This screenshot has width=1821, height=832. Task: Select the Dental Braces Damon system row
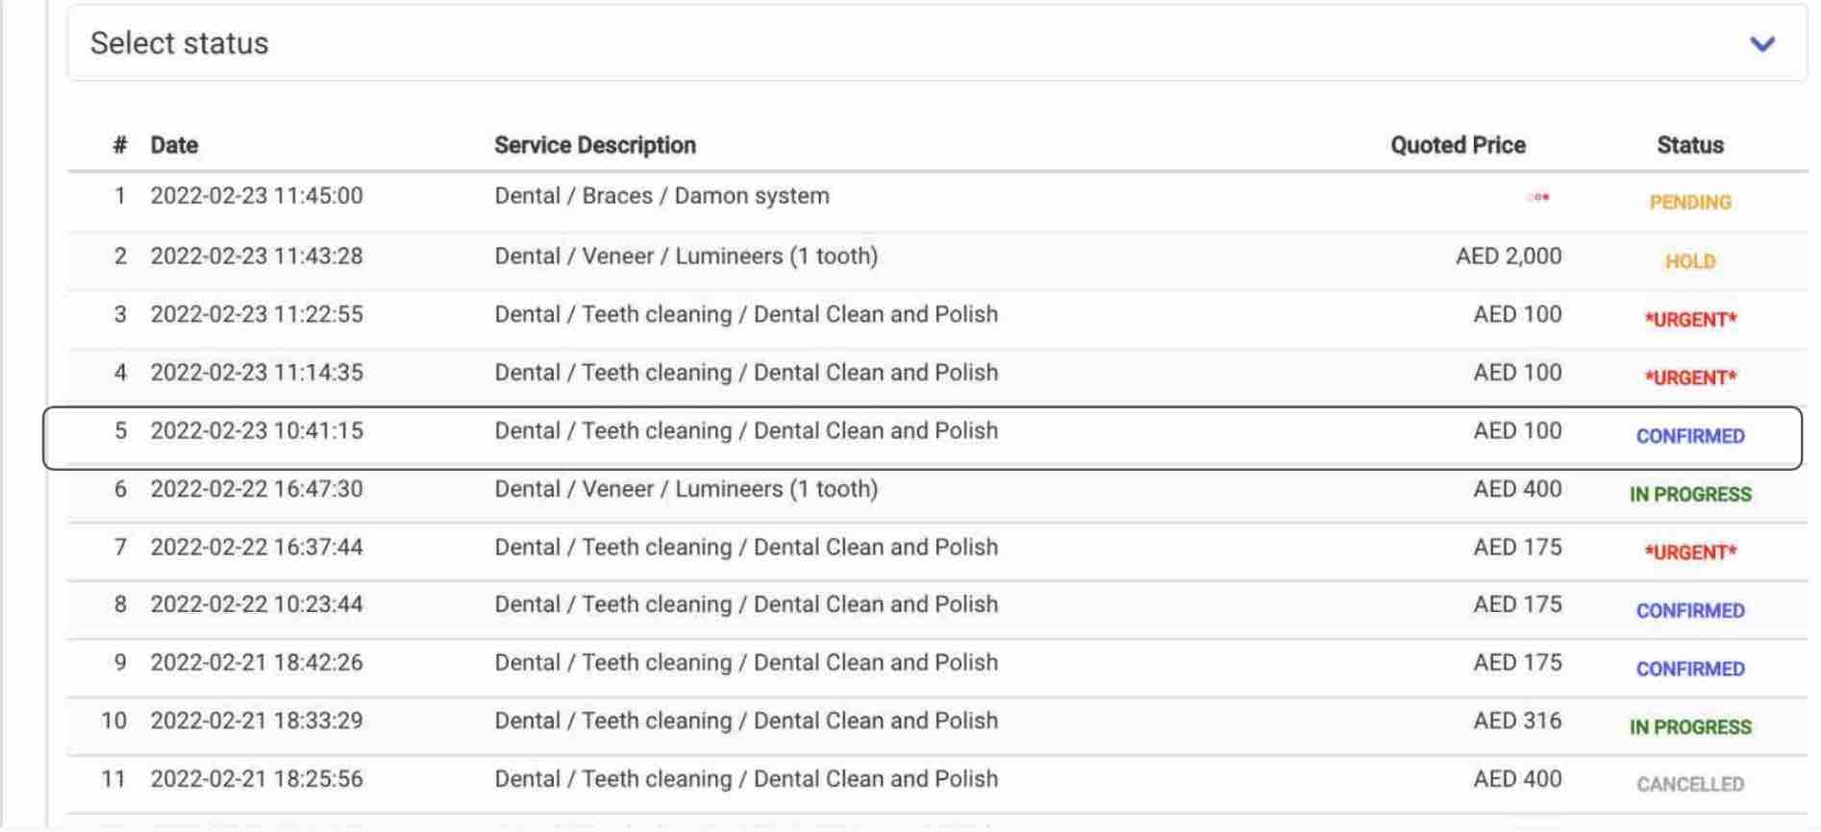[x=937, y=202]
